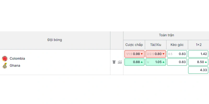Open the Ghana team name link

coord(15,66)
